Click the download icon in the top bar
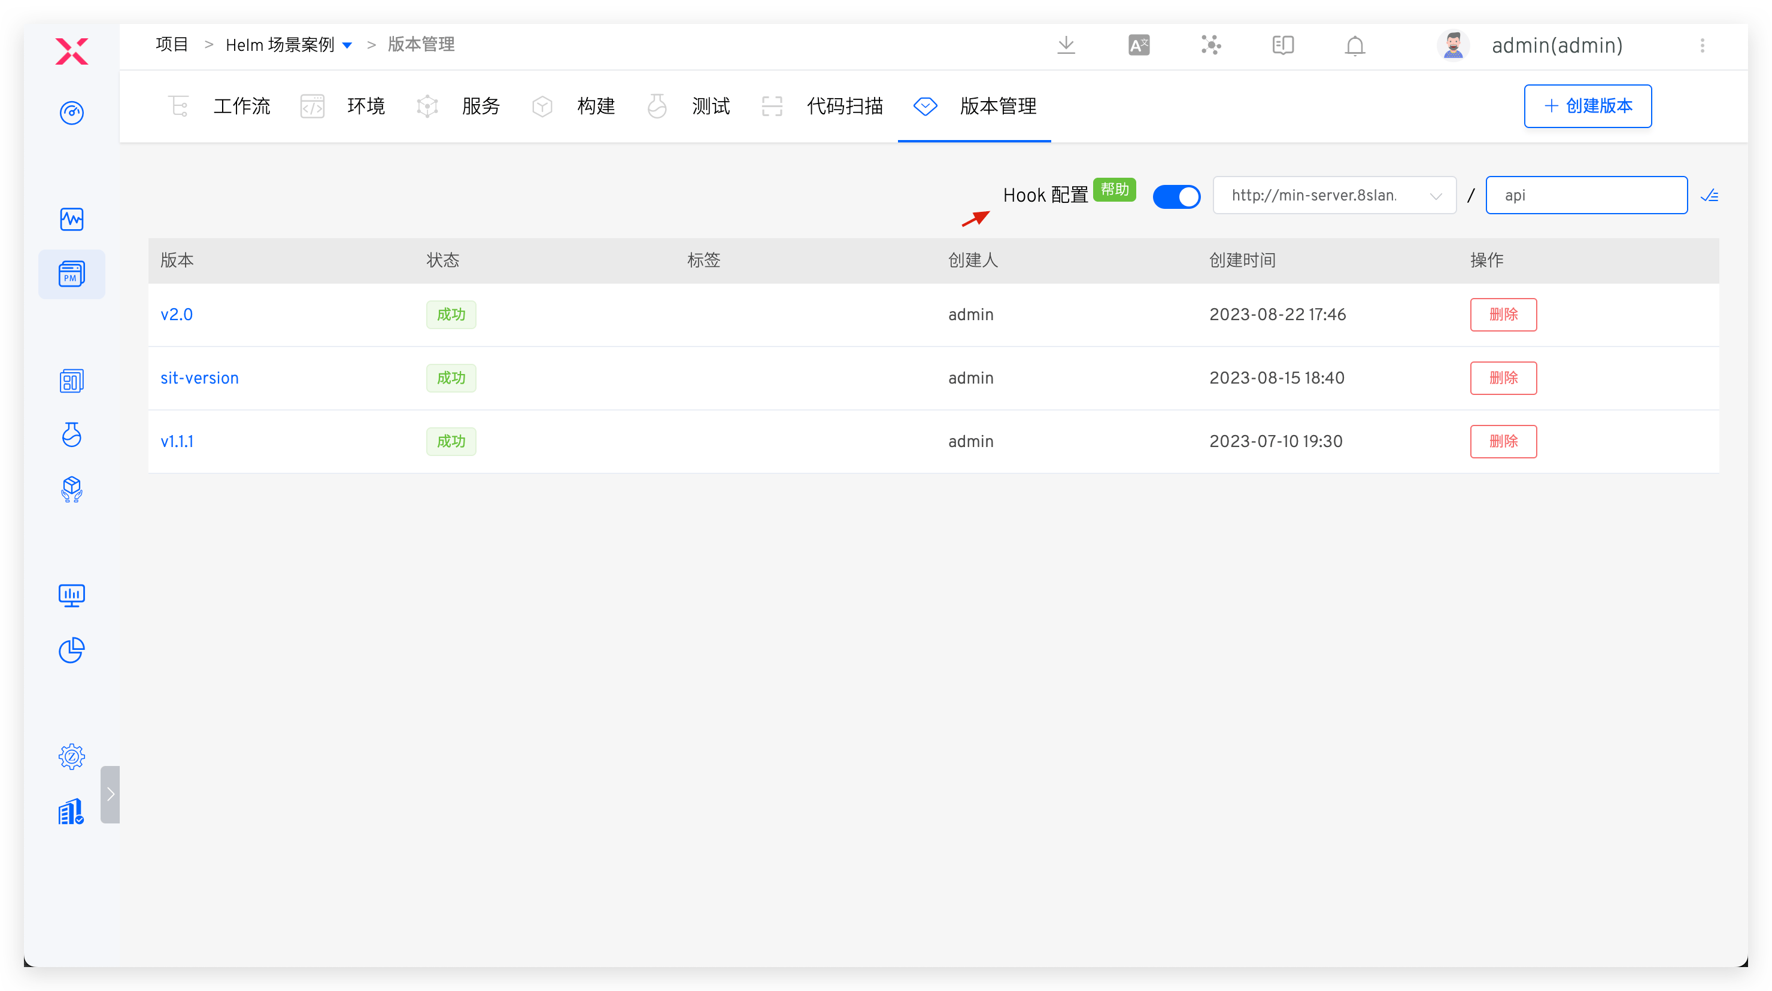Viewport: 1772px width, 991px height. click(1066, 45)
